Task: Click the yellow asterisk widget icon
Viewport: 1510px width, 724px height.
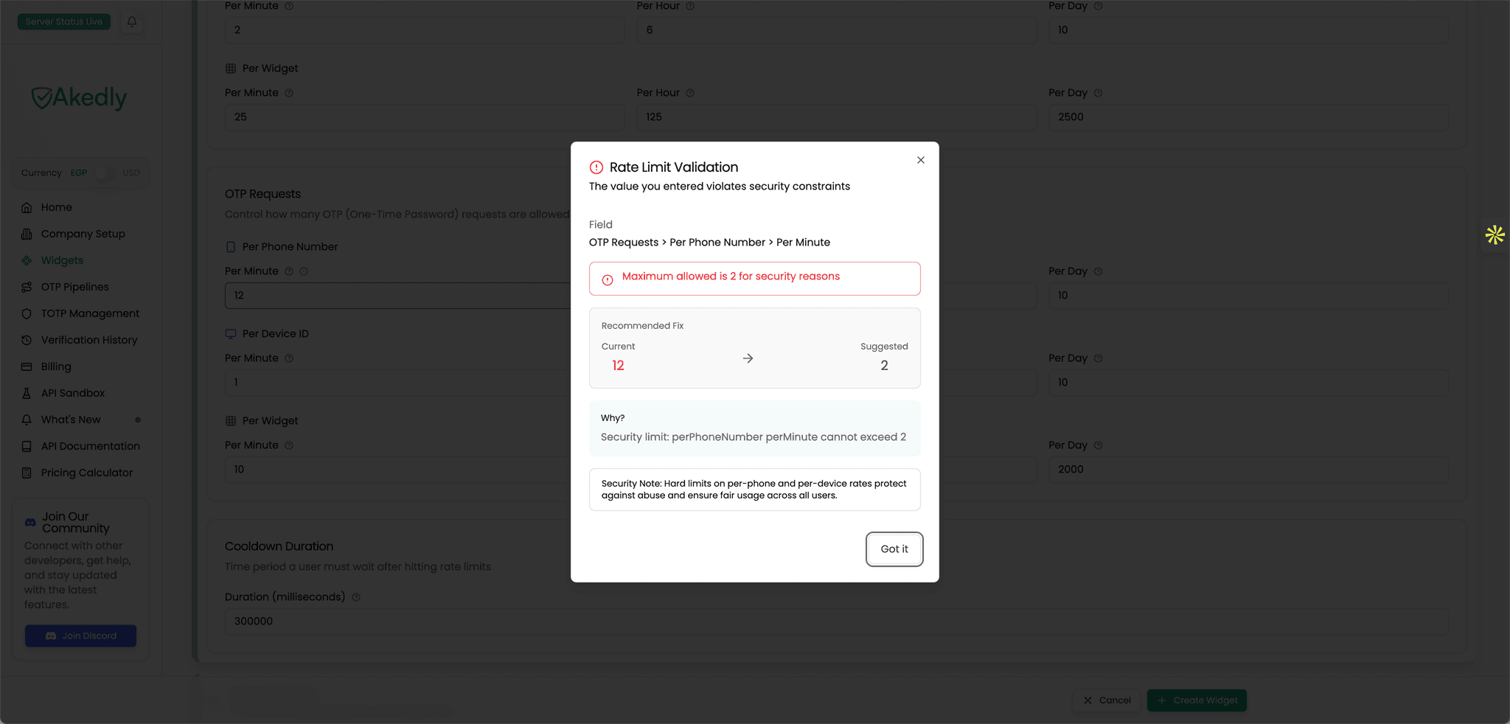Action: coord(1495,235)
